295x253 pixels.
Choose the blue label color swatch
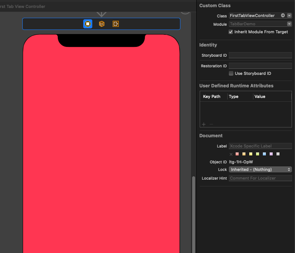click(264, 154)
